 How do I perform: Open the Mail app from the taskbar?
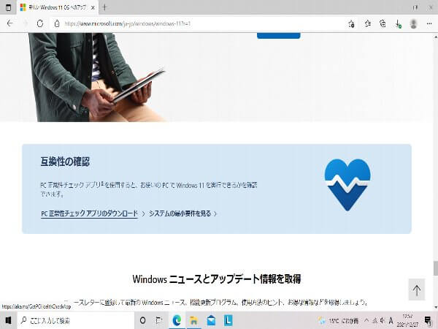pyautogui.click(x=211, y=320)
